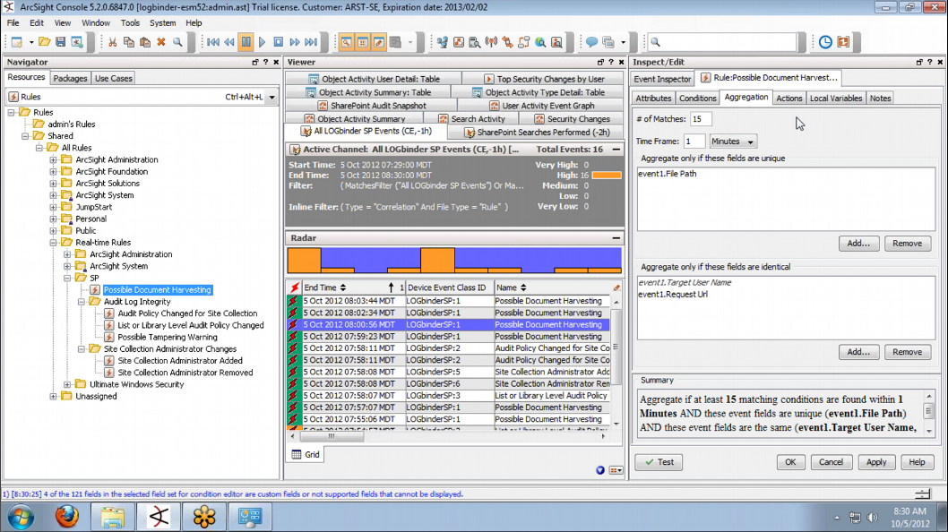Switch to the Actions tab
Image resolution: width=948 pixels, height=532 pixels.
pos(789,98)
